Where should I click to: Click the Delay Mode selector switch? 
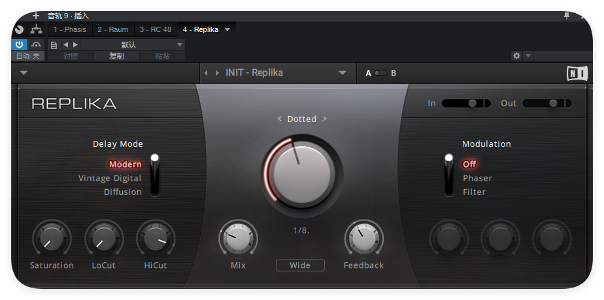point(154,175)
